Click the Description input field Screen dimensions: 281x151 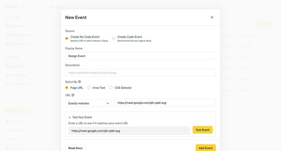pyautogui.click(x=140, y=73)
